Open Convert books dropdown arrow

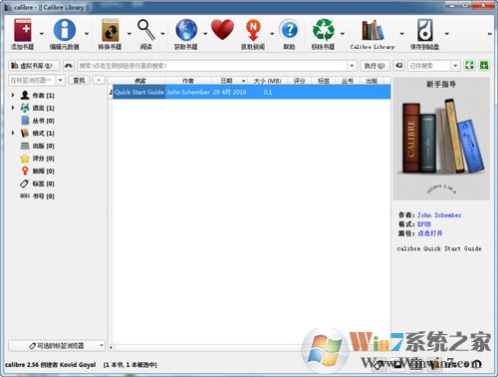pos(129,34)
